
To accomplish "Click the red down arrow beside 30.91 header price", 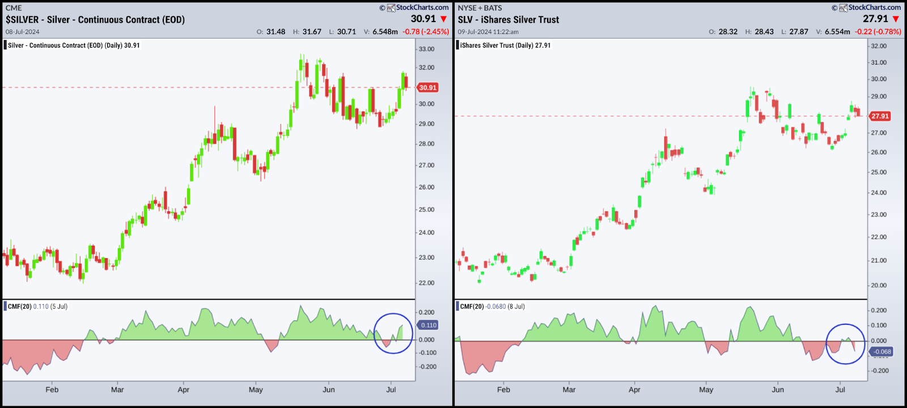I will pos(444,19).
